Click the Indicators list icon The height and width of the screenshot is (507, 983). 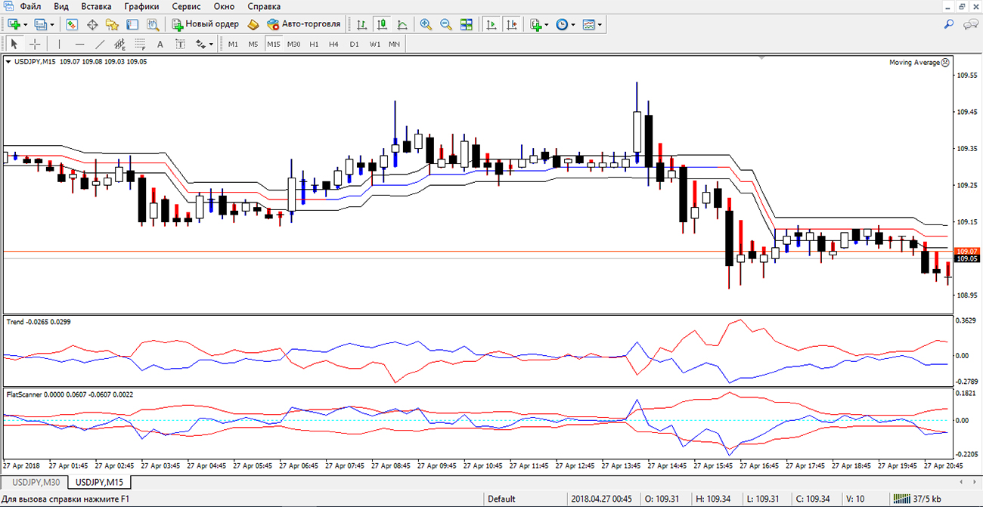pyautogui.click(x=535, y=24)
